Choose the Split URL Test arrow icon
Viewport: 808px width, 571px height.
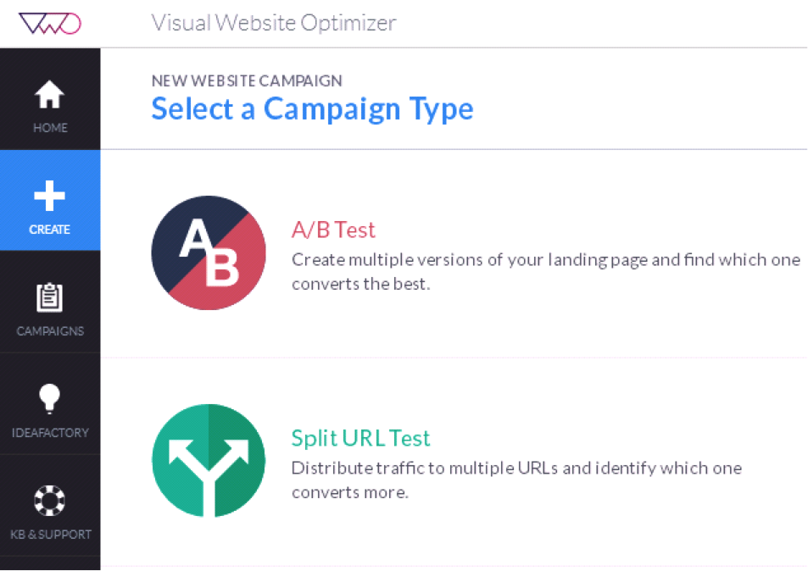209,461
